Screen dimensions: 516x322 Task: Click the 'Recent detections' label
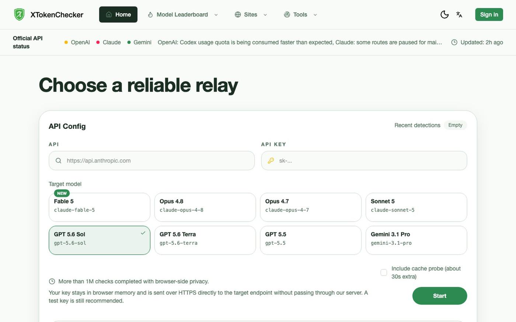coord(417,125)
